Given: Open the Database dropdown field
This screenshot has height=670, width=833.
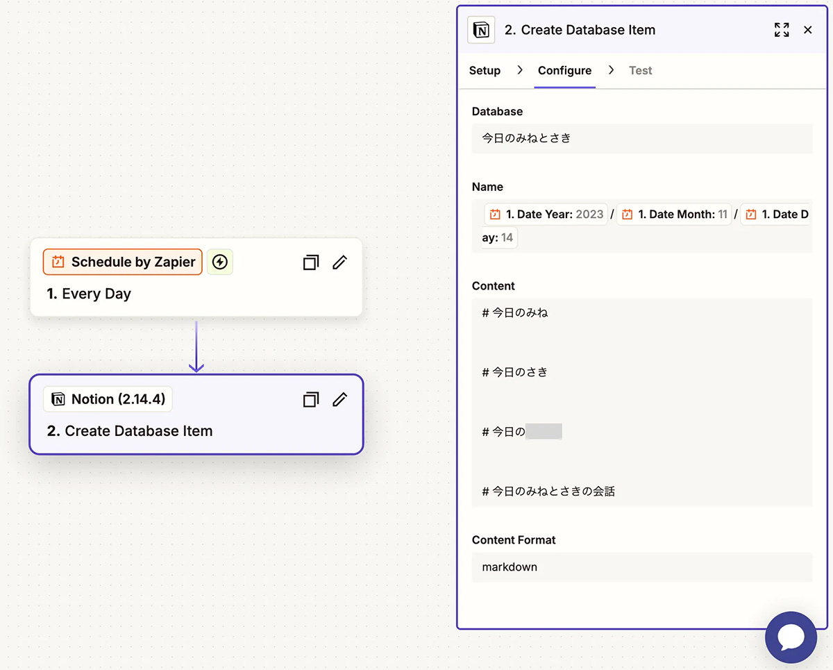Looking at the screenshot, I should click(641, 138).
